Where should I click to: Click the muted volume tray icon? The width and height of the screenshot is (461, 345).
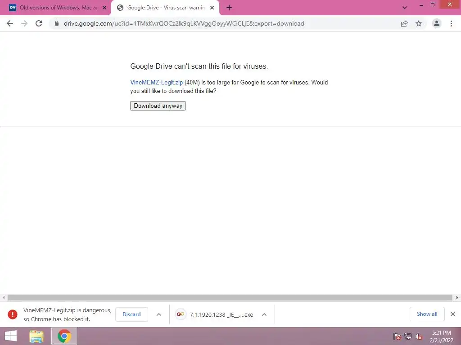coord(419,336)
